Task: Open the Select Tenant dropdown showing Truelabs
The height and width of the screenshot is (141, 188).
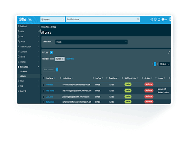Action: pos(91,42)
